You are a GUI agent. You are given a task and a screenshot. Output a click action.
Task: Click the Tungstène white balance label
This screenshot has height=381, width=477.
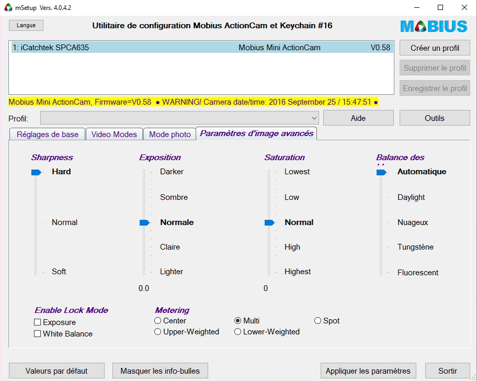[416, 247]
